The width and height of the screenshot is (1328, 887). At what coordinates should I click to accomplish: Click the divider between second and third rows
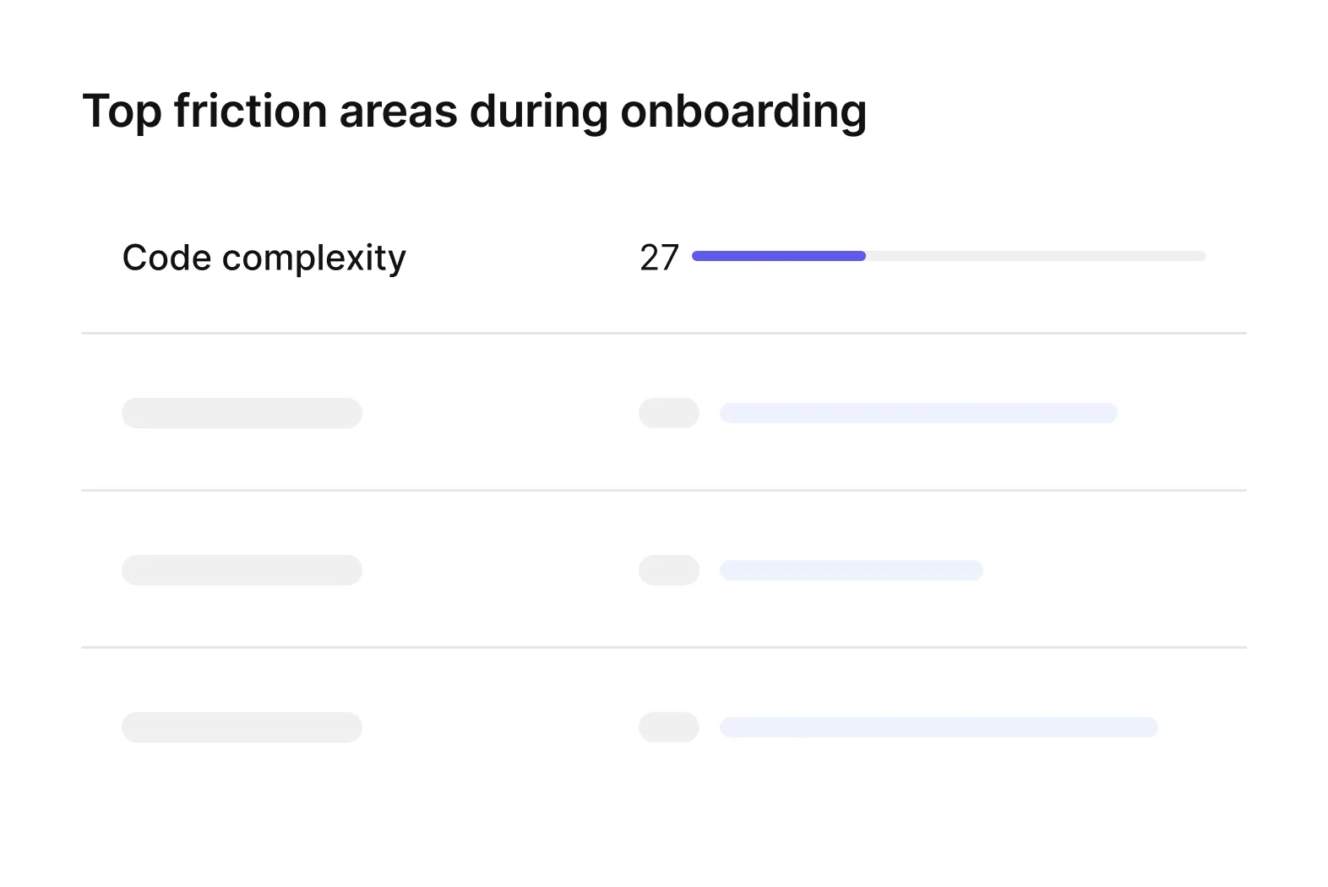click(663, 490)
